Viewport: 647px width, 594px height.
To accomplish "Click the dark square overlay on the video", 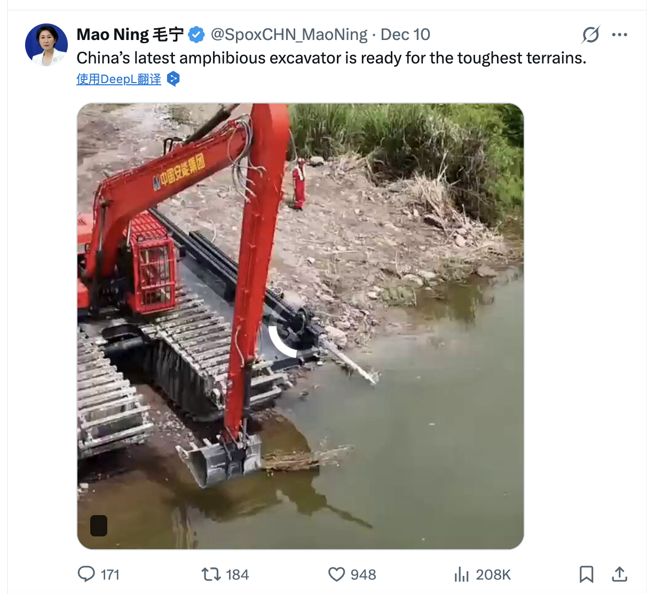I will point(99,526).
